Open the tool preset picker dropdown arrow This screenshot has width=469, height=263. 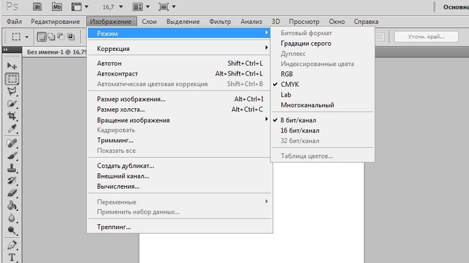[26, 37]
